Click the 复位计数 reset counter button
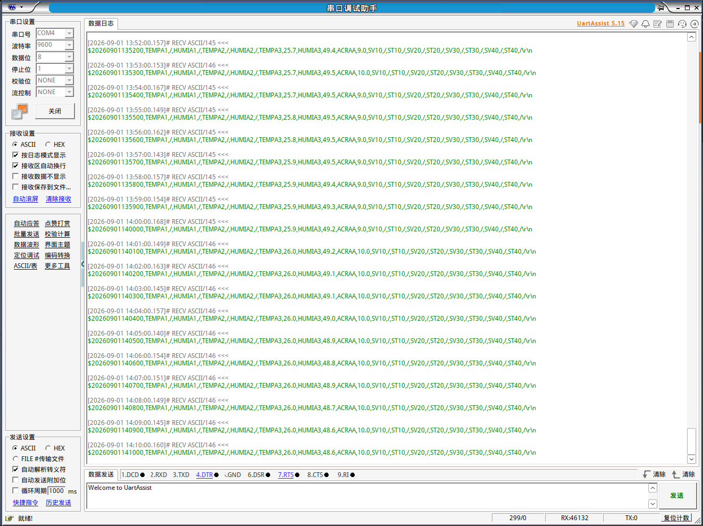Viewport: 703px width, 526px height. pos(676,518)
